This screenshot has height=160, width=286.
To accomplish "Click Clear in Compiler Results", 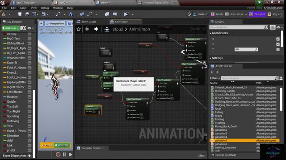I will [x=202, y=156].
